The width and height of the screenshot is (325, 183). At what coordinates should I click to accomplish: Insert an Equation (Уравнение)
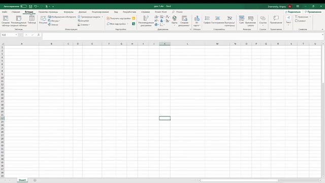point(303,17)
